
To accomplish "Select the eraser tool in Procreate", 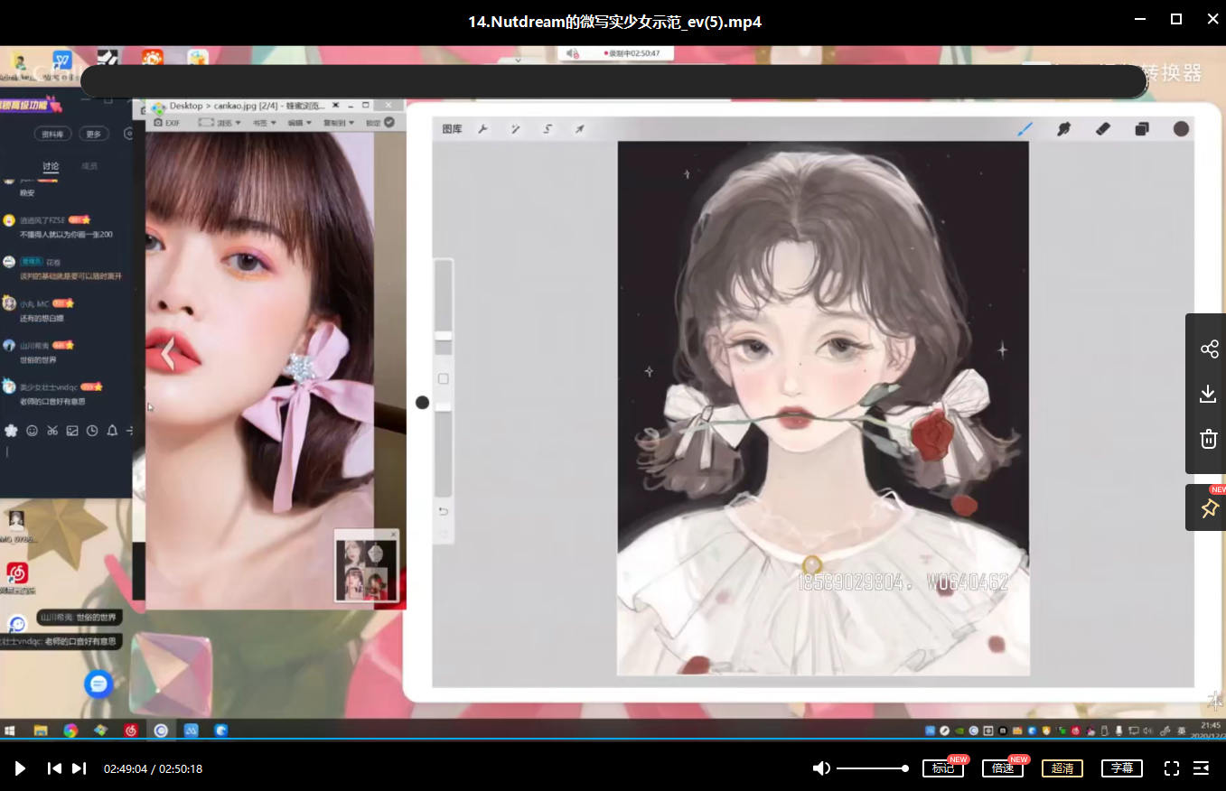I will coord(1102,129).
